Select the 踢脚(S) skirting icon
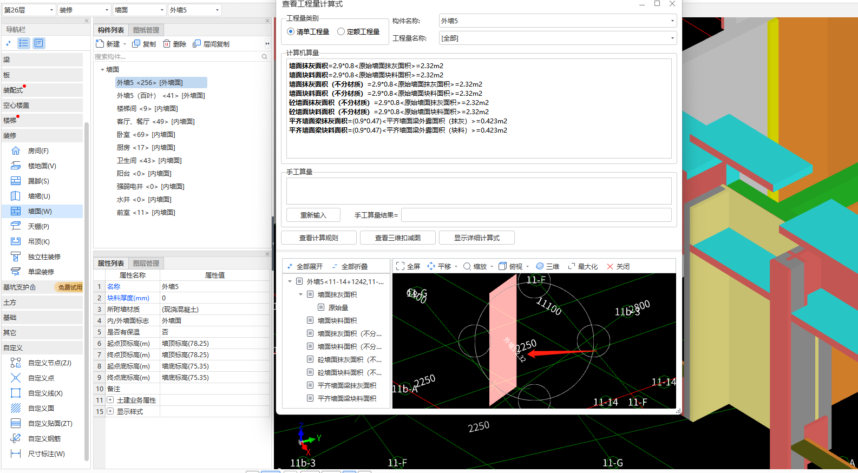858x473 pixels. pyautogui.click(x=16, y=181)
